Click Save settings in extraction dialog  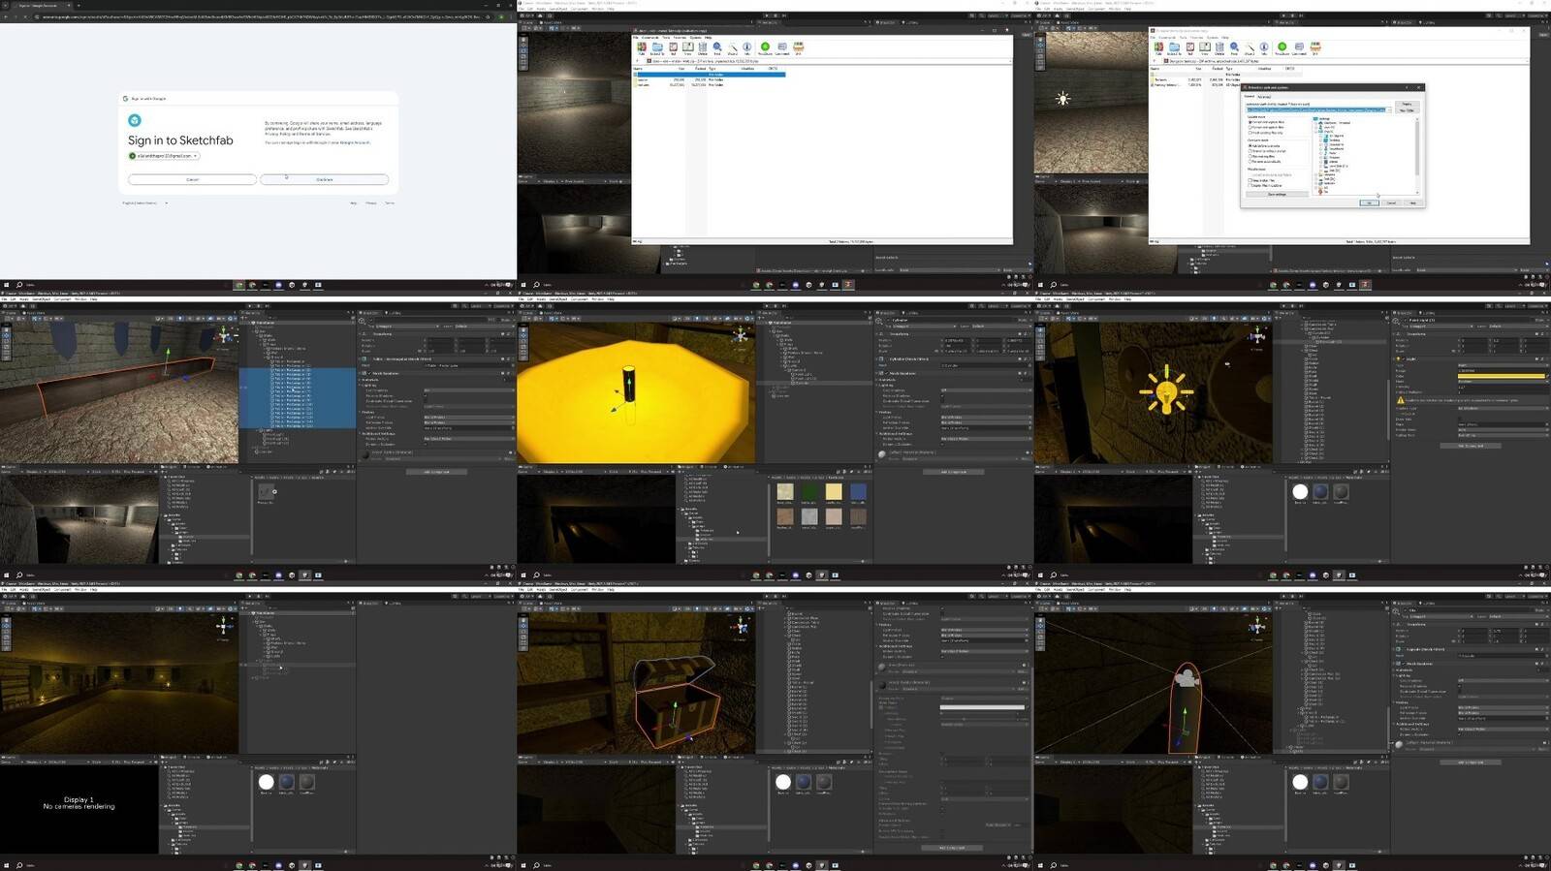tap(1277, 195)
